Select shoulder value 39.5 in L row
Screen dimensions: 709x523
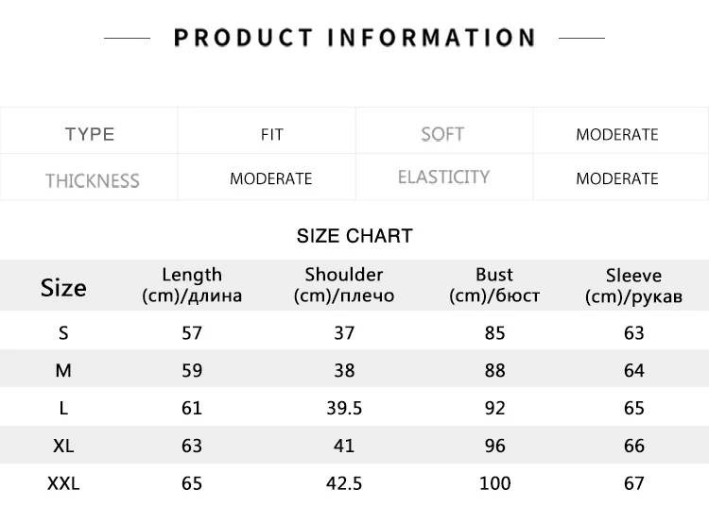coord(344,408)
